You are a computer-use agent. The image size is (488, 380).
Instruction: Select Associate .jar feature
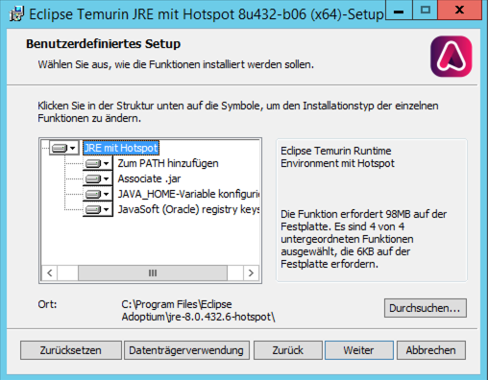(x=149, y=178)
